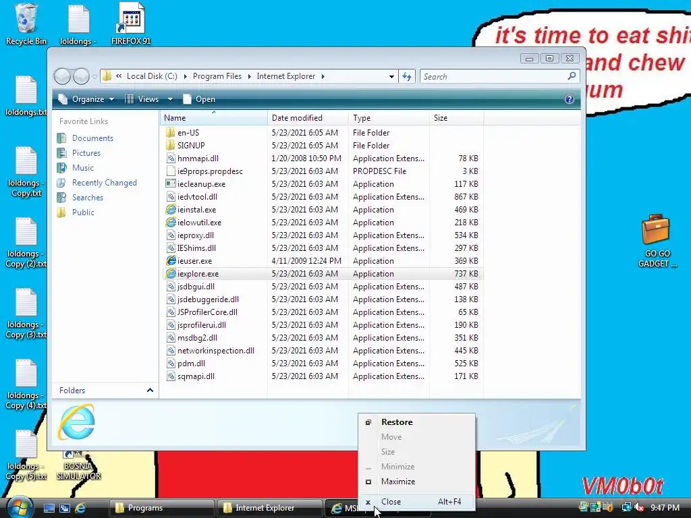The width and height of the screenshot is (691, 518).
Task: Click the Start orb button
Action: [x=20, y=507]
